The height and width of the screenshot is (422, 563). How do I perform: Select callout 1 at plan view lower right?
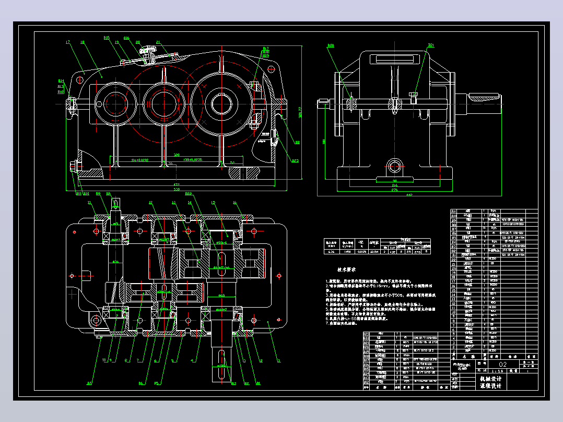click(279, 360)
